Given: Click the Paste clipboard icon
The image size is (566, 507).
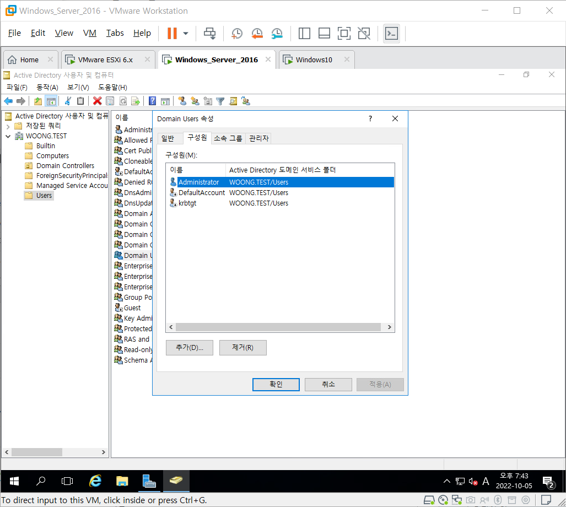Looking at the screenshot, I should (x=80, y=101).
